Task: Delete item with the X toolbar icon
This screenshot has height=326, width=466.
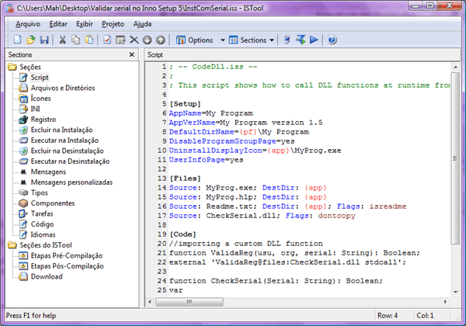Action: 134,40
